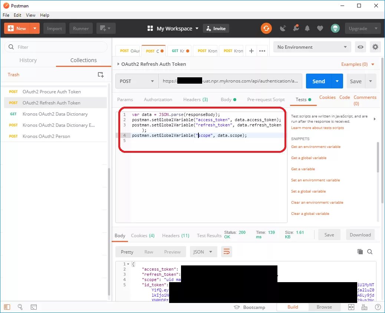Screen dimensions: 385x313
Task: Open the user avatar menu
Action: [x=335, y=28]
